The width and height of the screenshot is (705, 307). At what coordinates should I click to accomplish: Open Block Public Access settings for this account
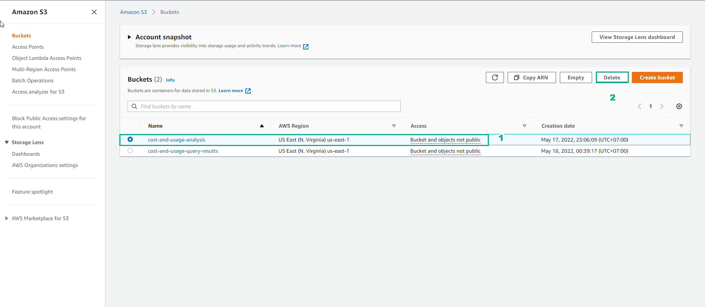(x=49, y=122)
